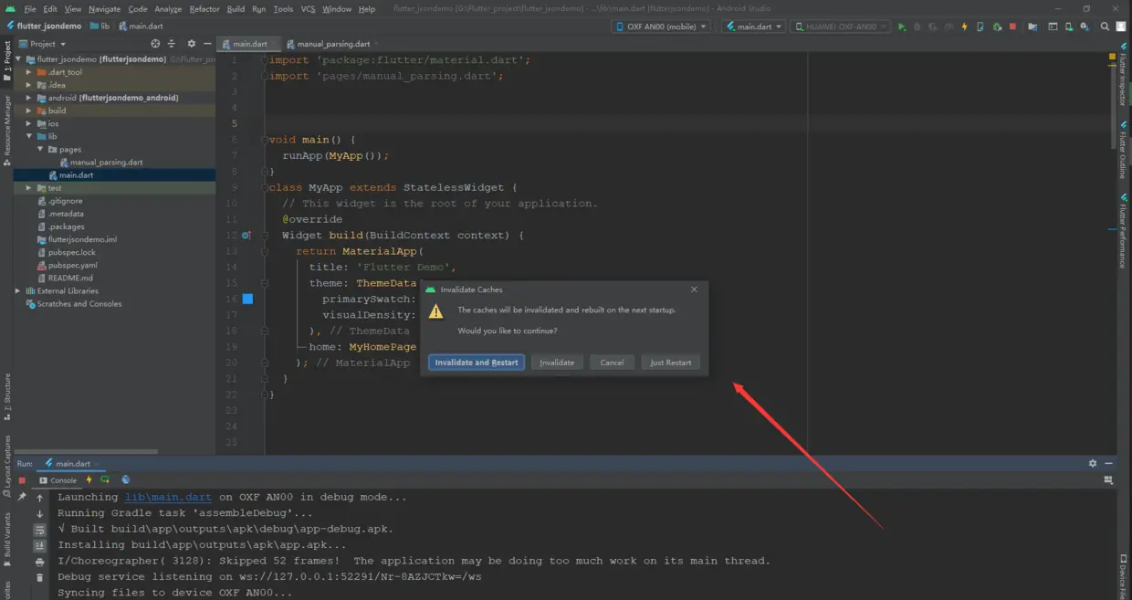Open the Navigate menu

click(104, 9)
